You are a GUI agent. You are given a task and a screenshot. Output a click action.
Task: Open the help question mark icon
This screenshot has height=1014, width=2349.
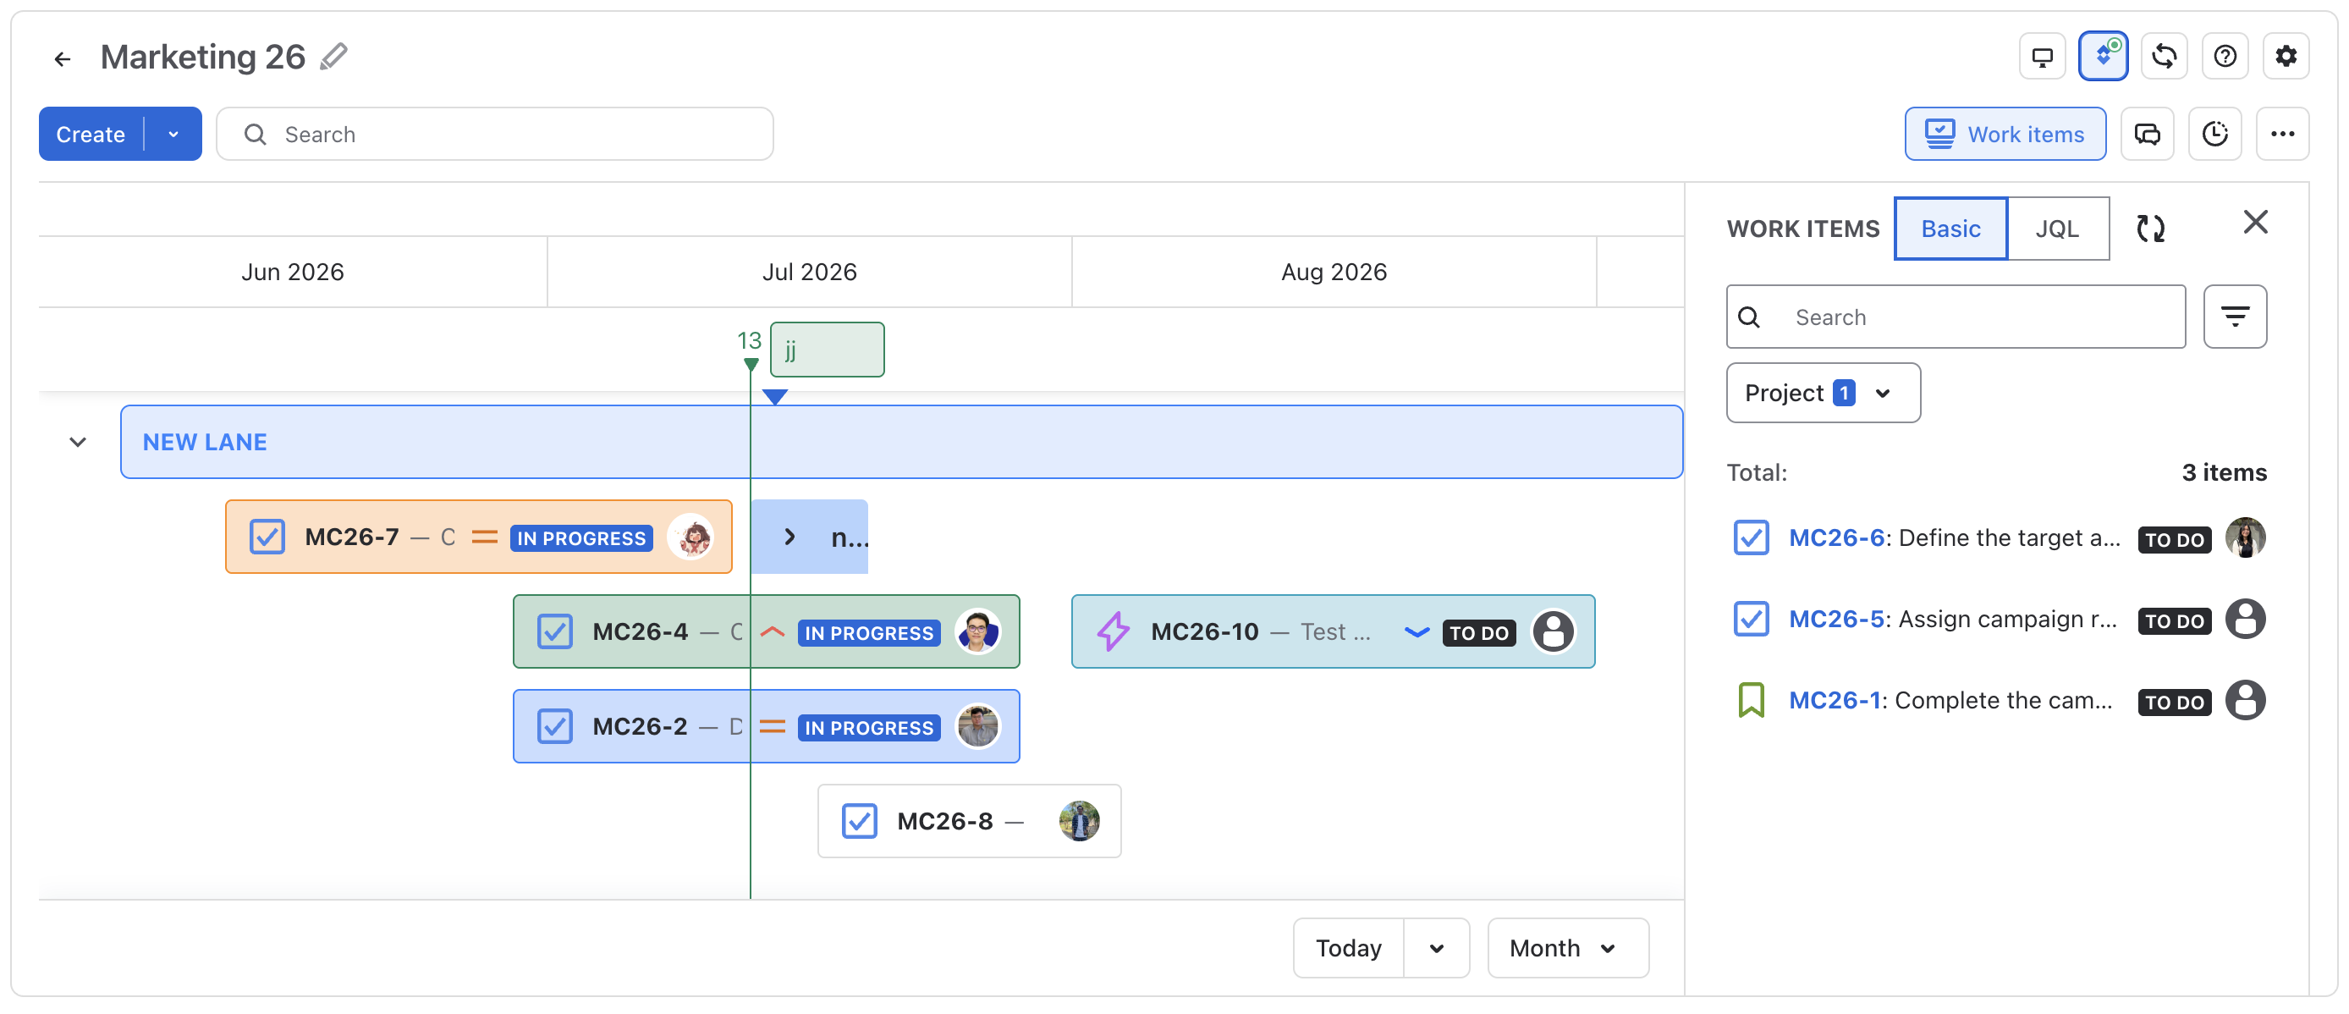click(x=2224, y=57)
